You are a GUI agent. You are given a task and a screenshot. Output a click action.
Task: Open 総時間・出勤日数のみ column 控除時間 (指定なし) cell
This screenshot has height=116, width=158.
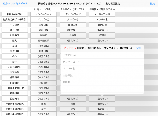102,99
